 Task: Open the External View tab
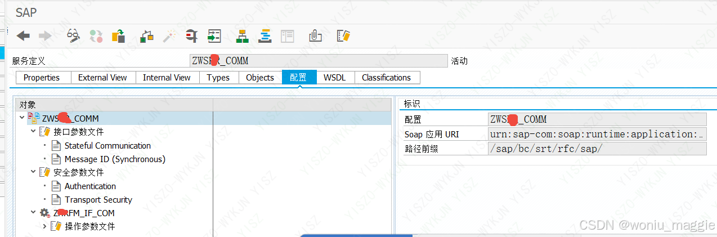pyautogui.click(x=102, y=78)
